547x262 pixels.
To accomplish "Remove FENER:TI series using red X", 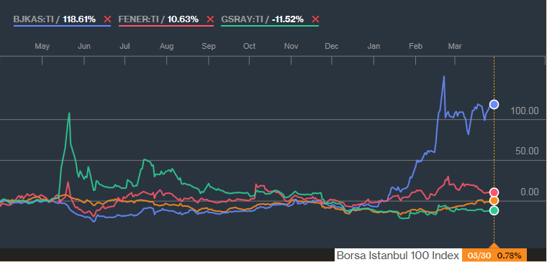I will [x=210, y=19].
